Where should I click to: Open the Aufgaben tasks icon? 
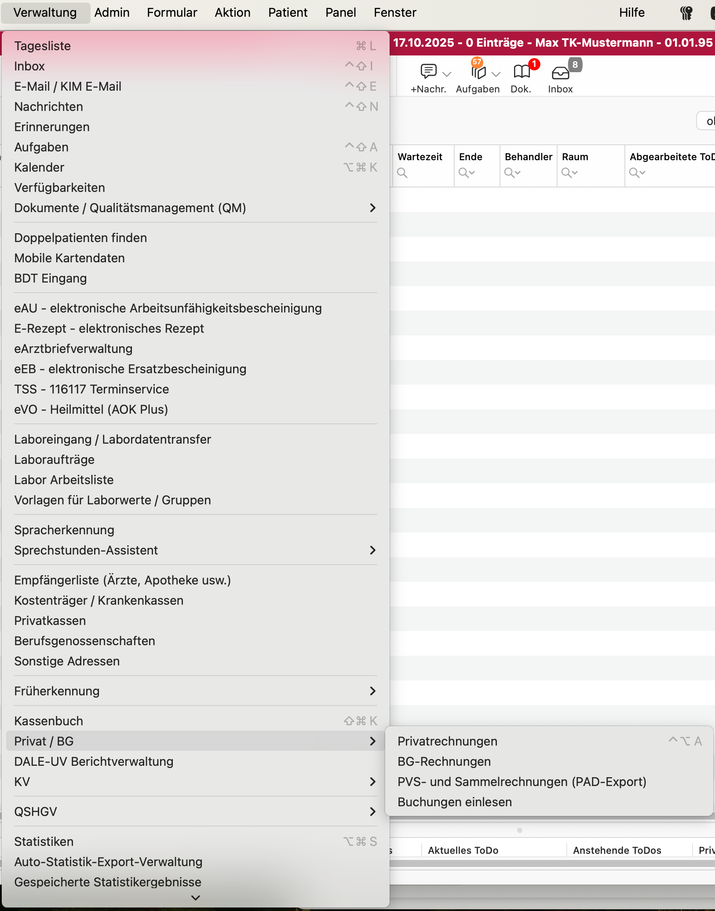coord(478,71)
